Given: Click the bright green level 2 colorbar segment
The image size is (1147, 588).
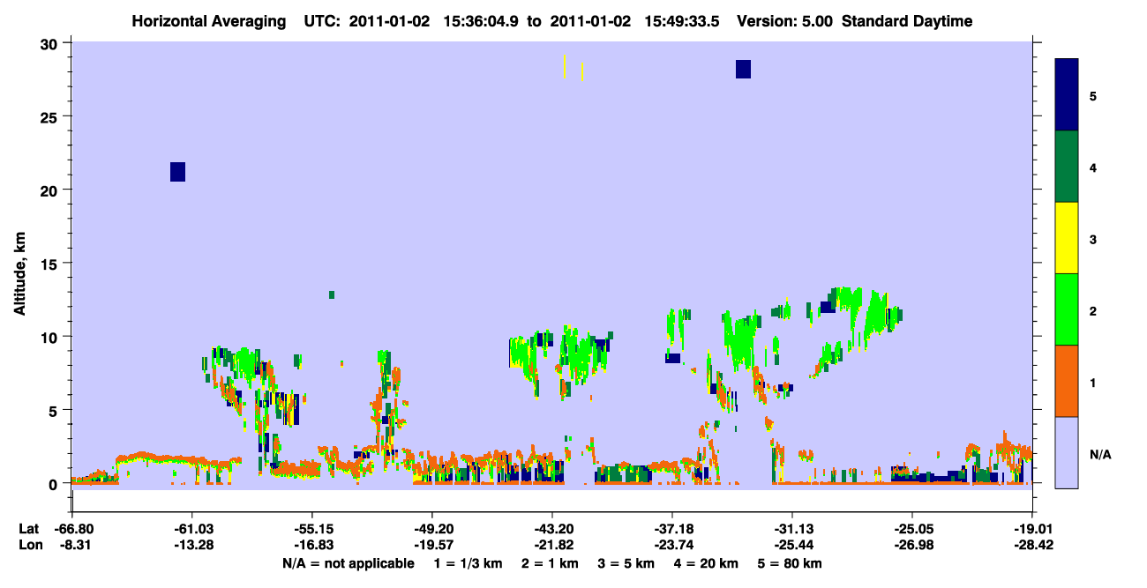Looking at the screenshot, I should [1067, 309].
